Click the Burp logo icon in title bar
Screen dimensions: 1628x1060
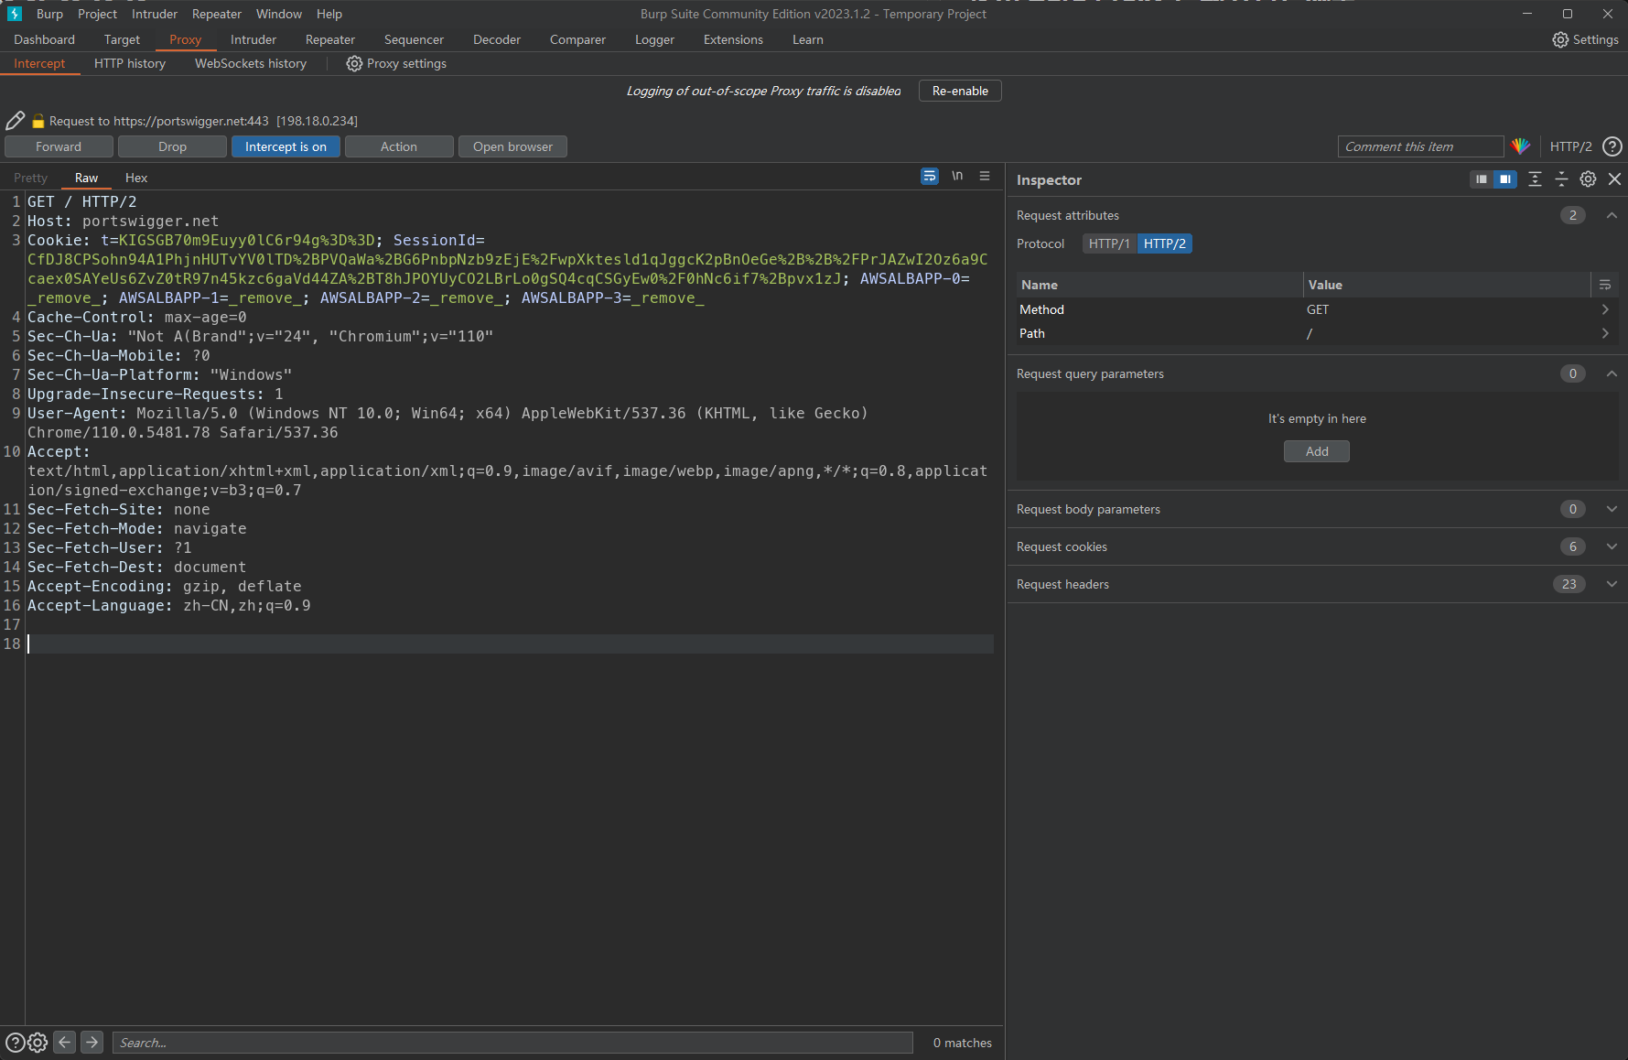14,14
